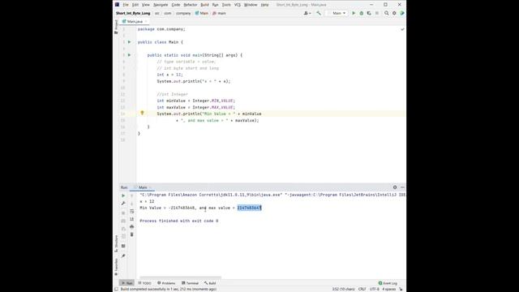Click Search Everywhere magnifier icon
This screenshot has width=519, height=292.
coord(386,13)
